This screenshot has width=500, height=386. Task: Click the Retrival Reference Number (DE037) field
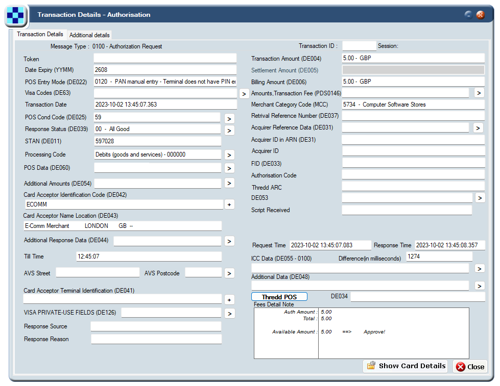click(x=413, y=116)
